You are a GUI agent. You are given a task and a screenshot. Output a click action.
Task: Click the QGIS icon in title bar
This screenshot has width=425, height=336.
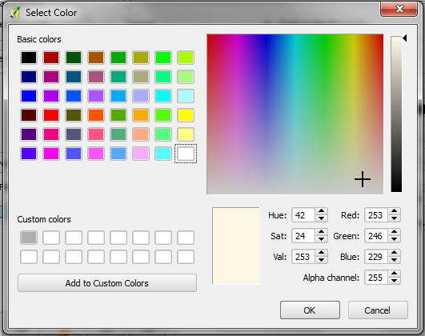point(15,13)
